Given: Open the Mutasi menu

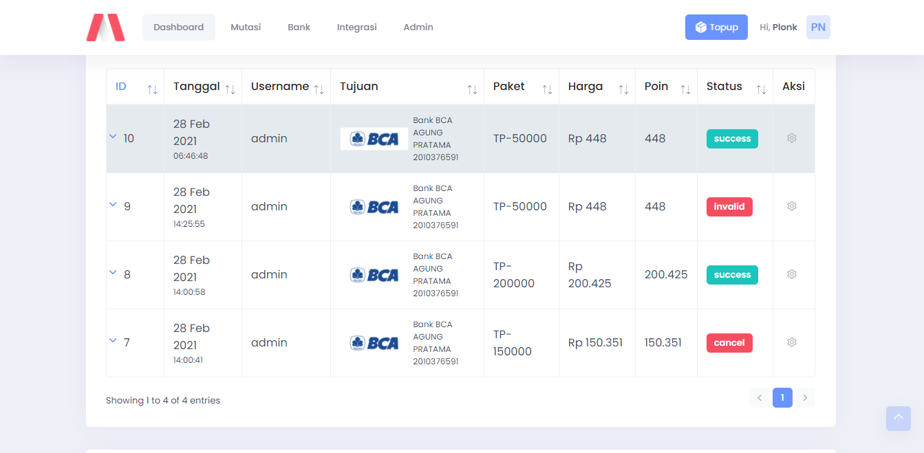Looking at the screenshot, I should [x=246, y=27].
